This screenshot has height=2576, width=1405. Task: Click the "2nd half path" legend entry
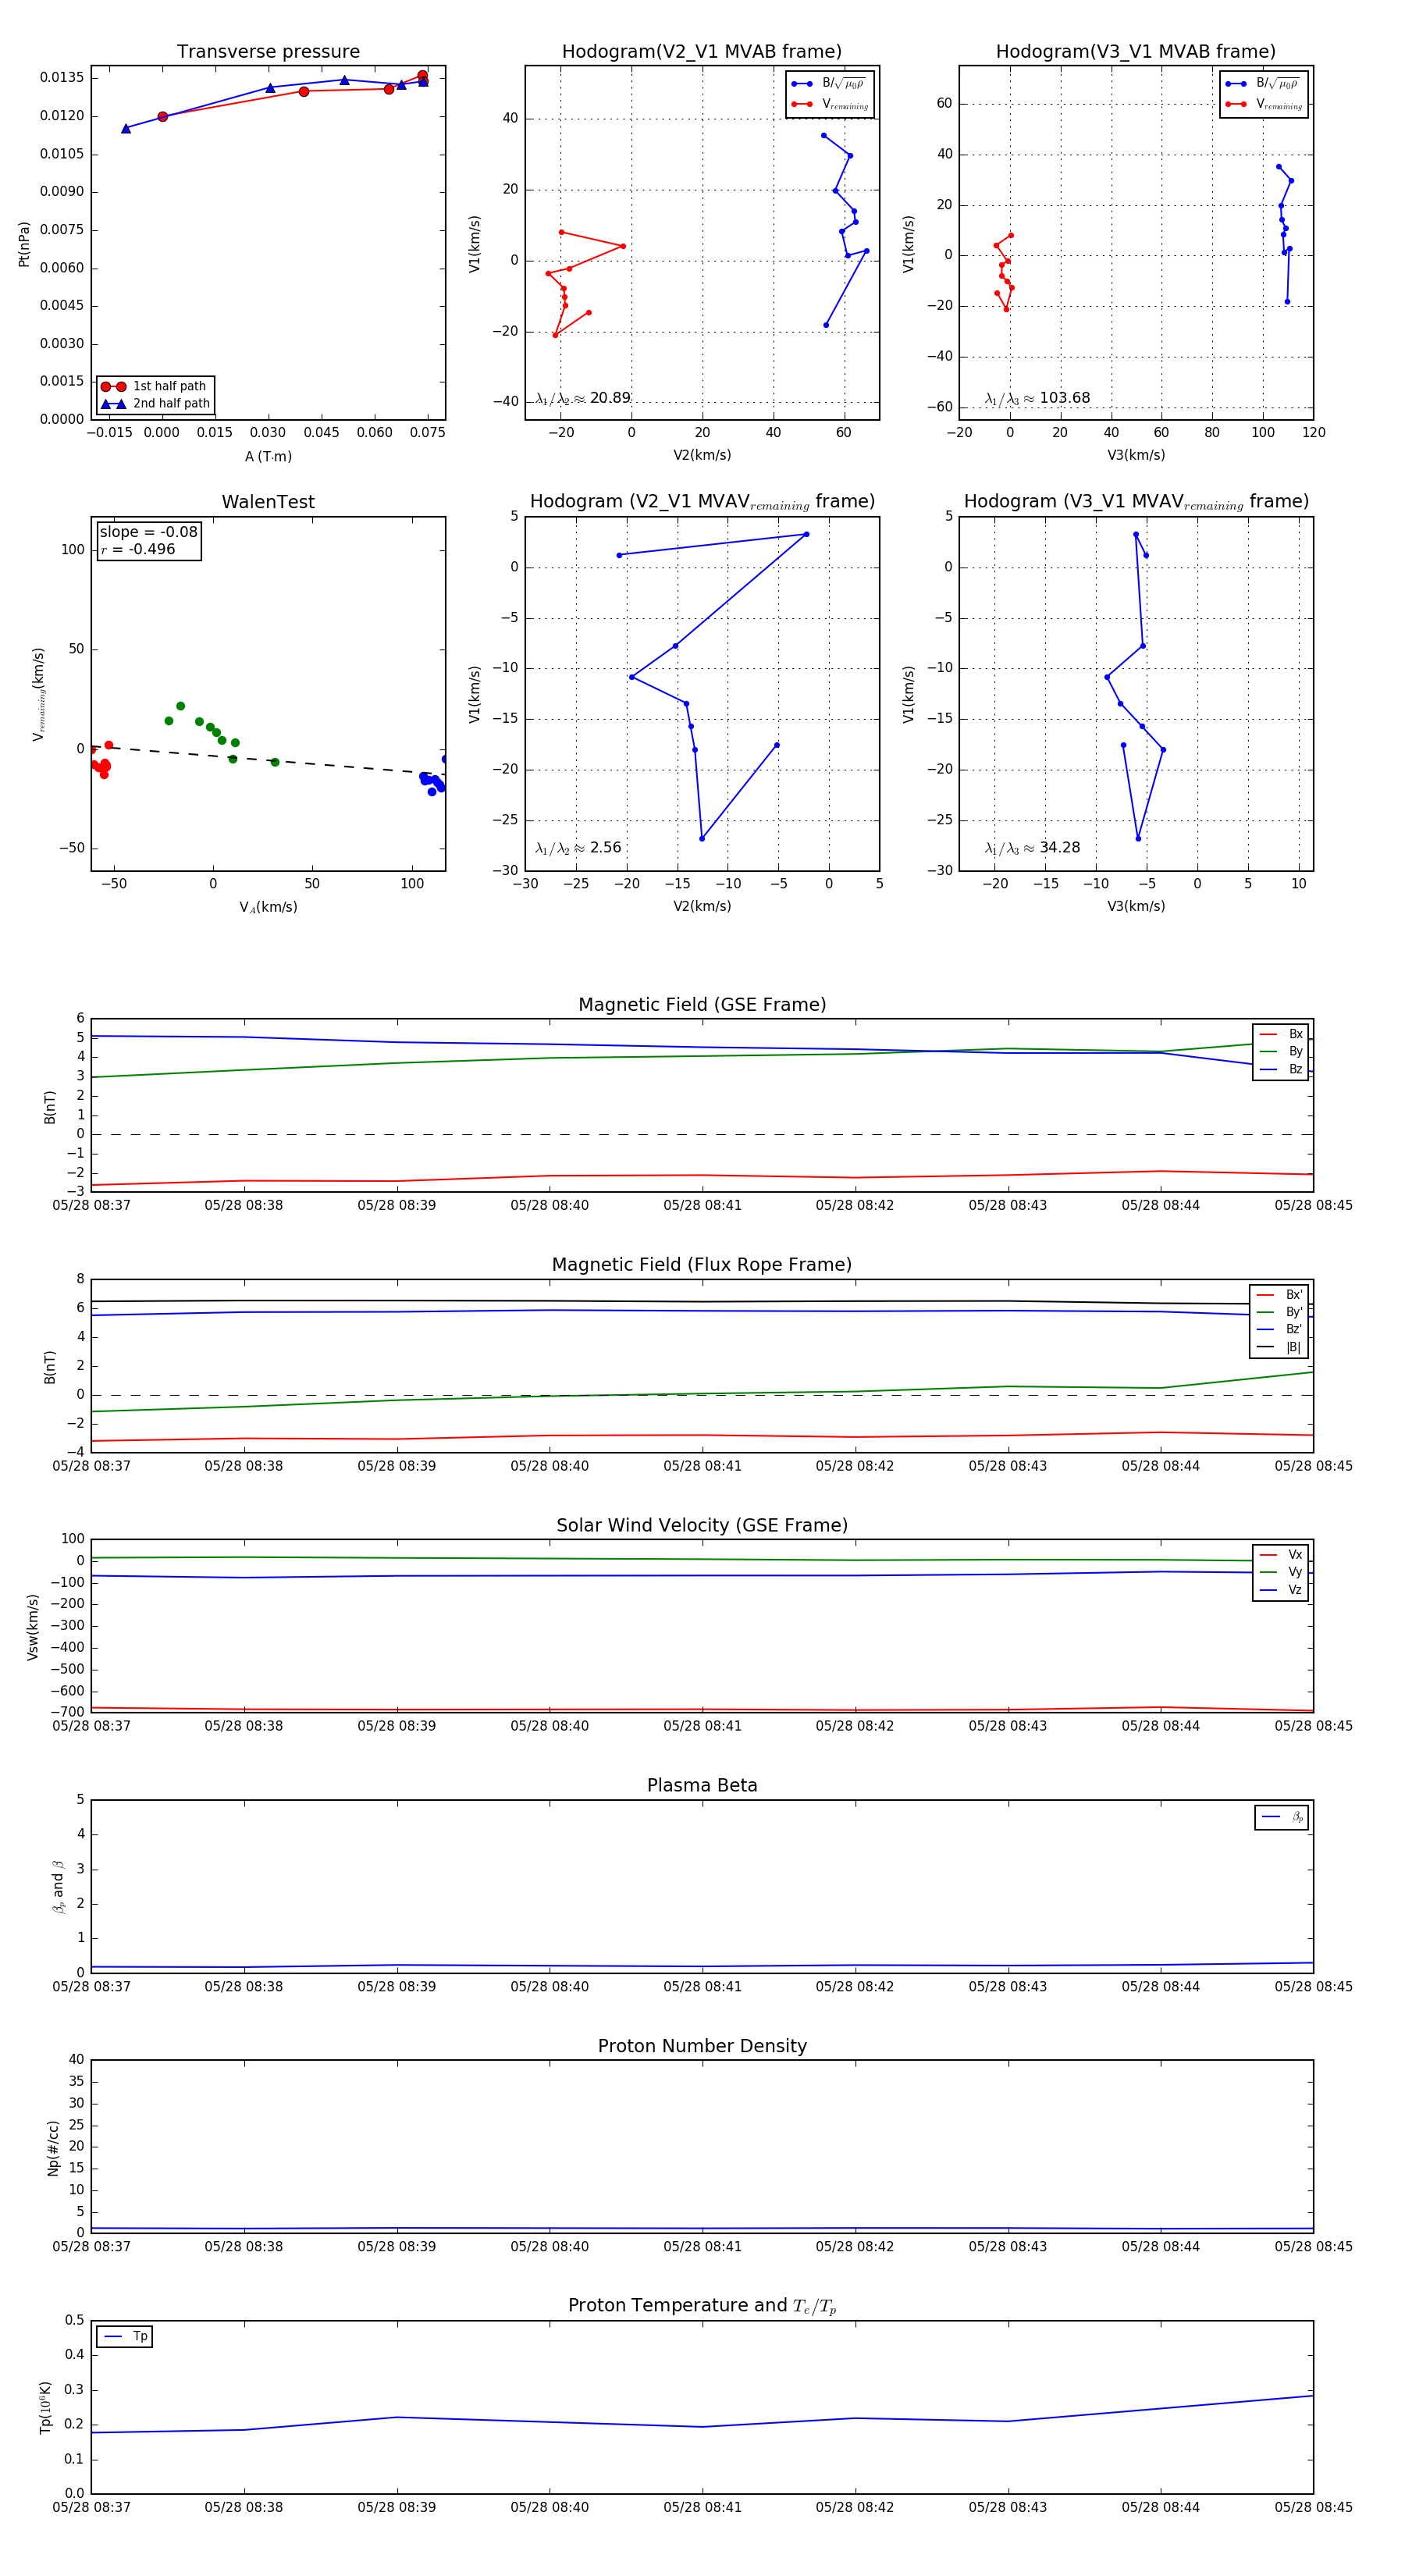pos(156,404)
